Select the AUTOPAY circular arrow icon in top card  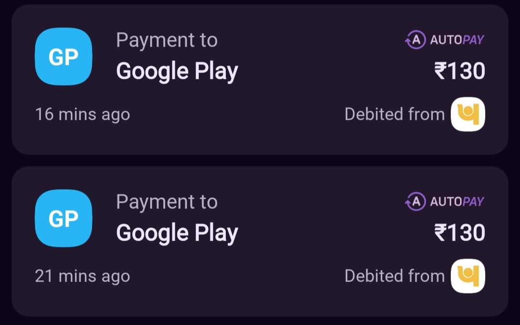pos(415,39)
